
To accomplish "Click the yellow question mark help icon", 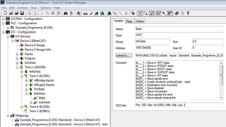I will pyautogui.click(x=188, y=13).
